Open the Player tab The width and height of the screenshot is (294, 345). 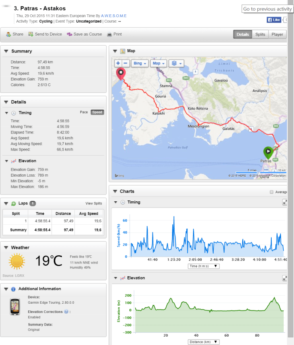(x=277, y=35)
